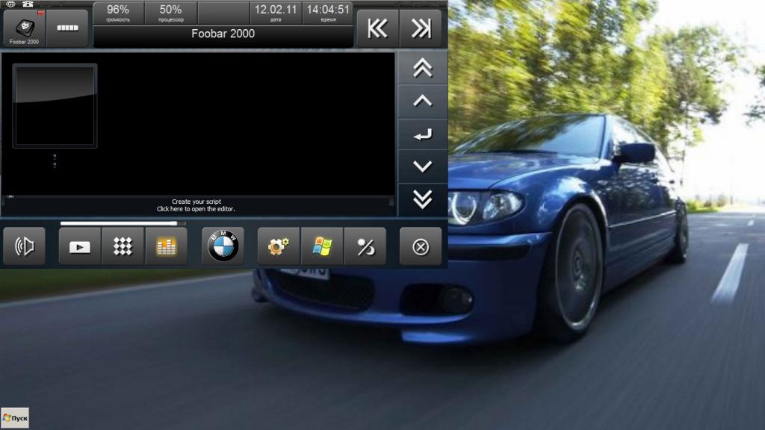
Task: Toggle day/night mode with sun-moon icon
Action: pyautogui.click(x=365, y=246)
